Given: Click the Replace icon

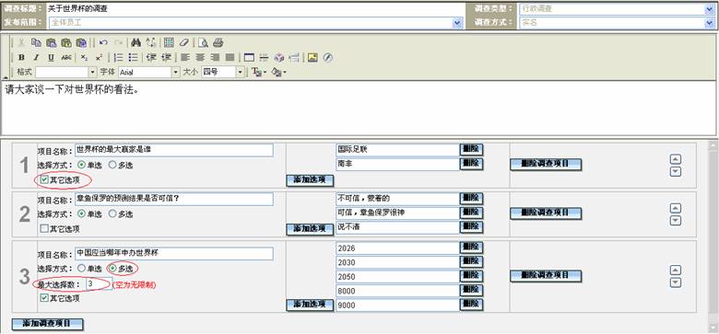Looking at the screenshot, I should click(151, 42).
